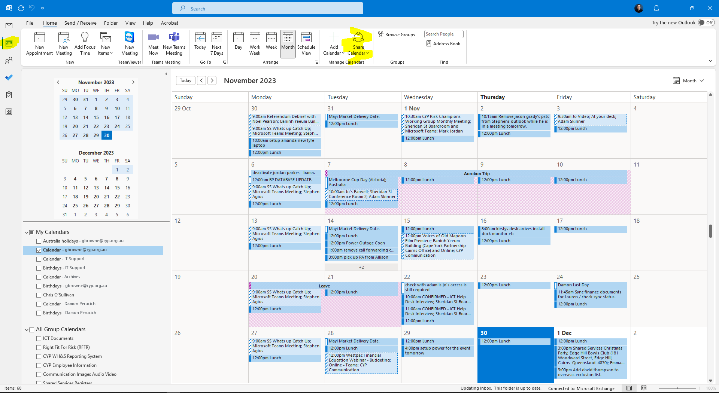Open the Address Book
The width and height of the screenshot is (719, 393).
[x=443, y=43]
